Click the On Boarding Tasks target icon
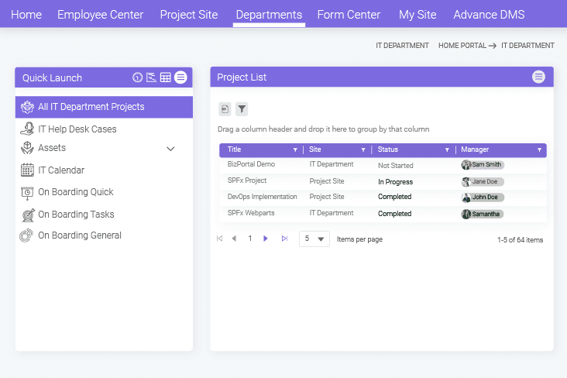567x378 pixels. point(28,215)
